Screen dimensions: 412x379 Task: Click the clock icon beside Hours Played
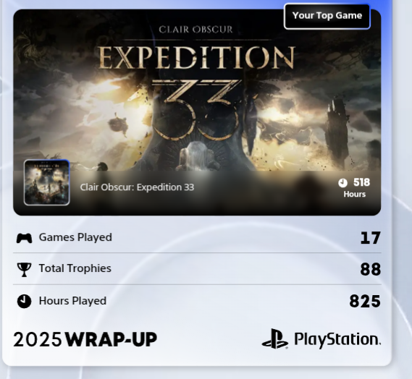(x=24, y=301)
